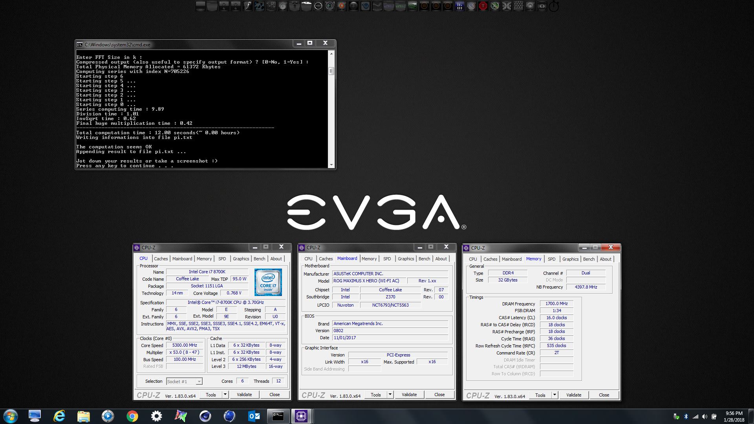The image size is (754, 424).
Task: Switch to the cmd.exe taskbar button
Action: pyautogui.click(x=278, y=416)
